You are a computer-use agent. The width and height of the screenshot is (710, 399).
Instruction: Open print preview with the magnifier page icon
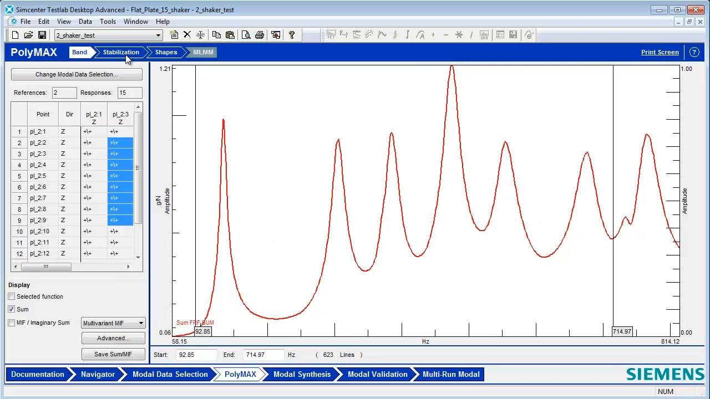click(246, 35)
